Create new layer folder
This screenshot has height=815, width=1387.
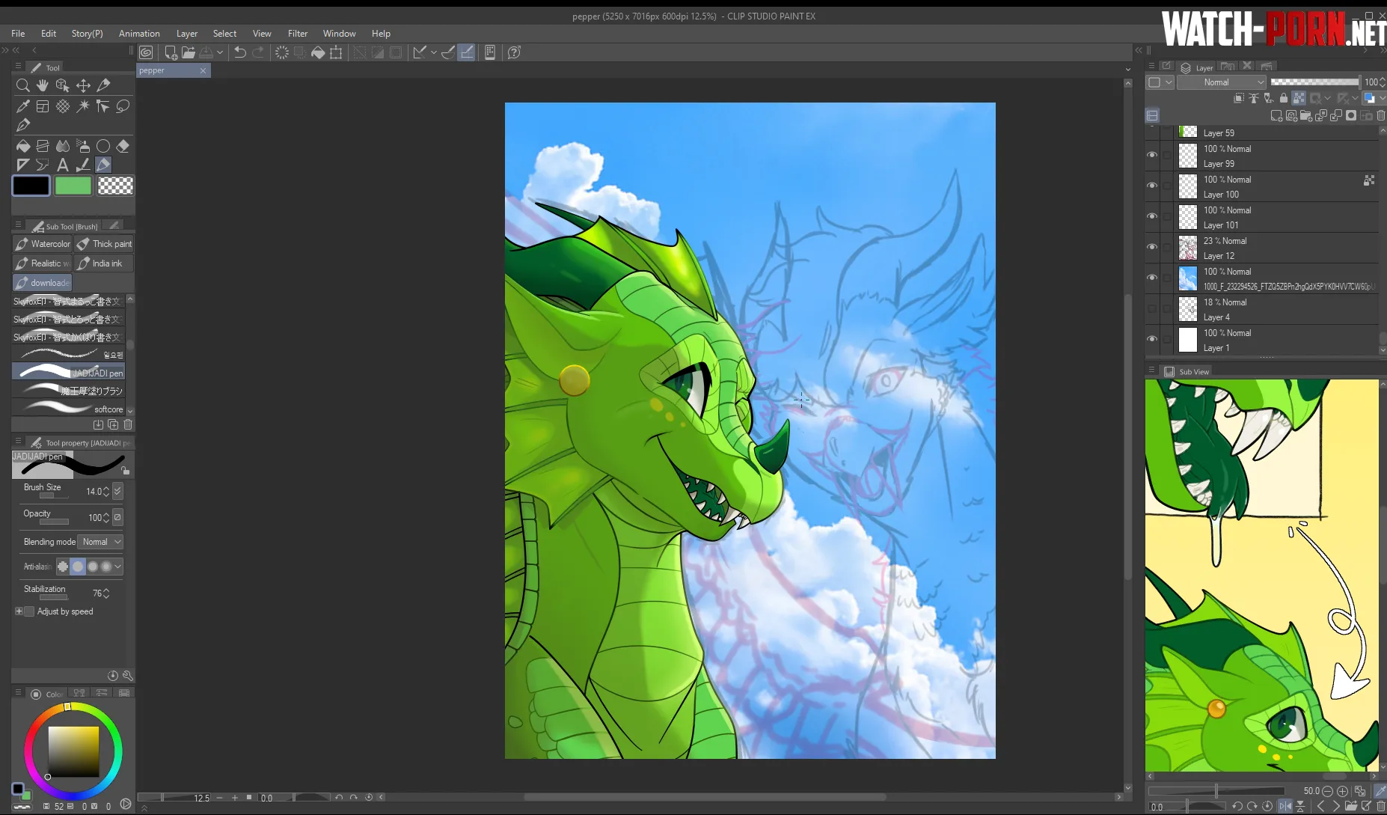click(x=1306, y=115)
